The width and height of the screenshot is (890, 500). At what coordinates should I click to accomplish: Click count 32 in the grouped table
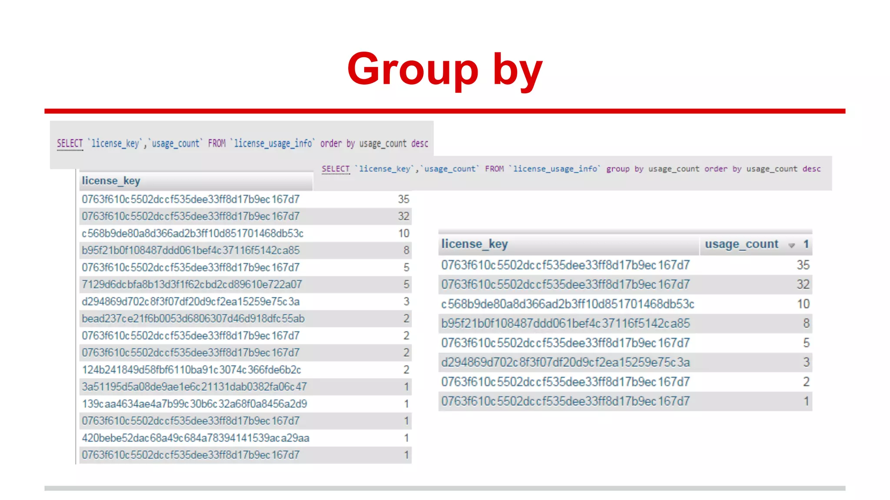pyautogui.click(x=803, y=285)
